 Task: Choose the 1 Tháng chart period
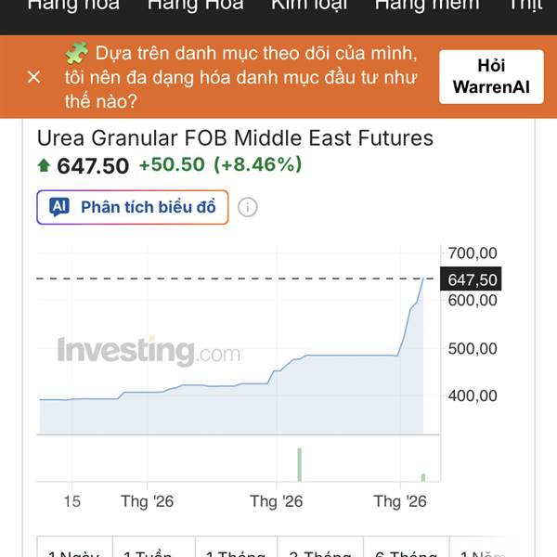236,550
